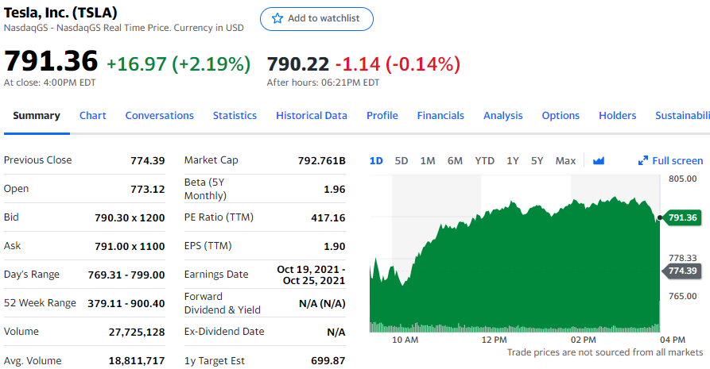Click the star icon in Add to watchlist
Viewport: 710px width, 369px height.
tap(277, 18)
